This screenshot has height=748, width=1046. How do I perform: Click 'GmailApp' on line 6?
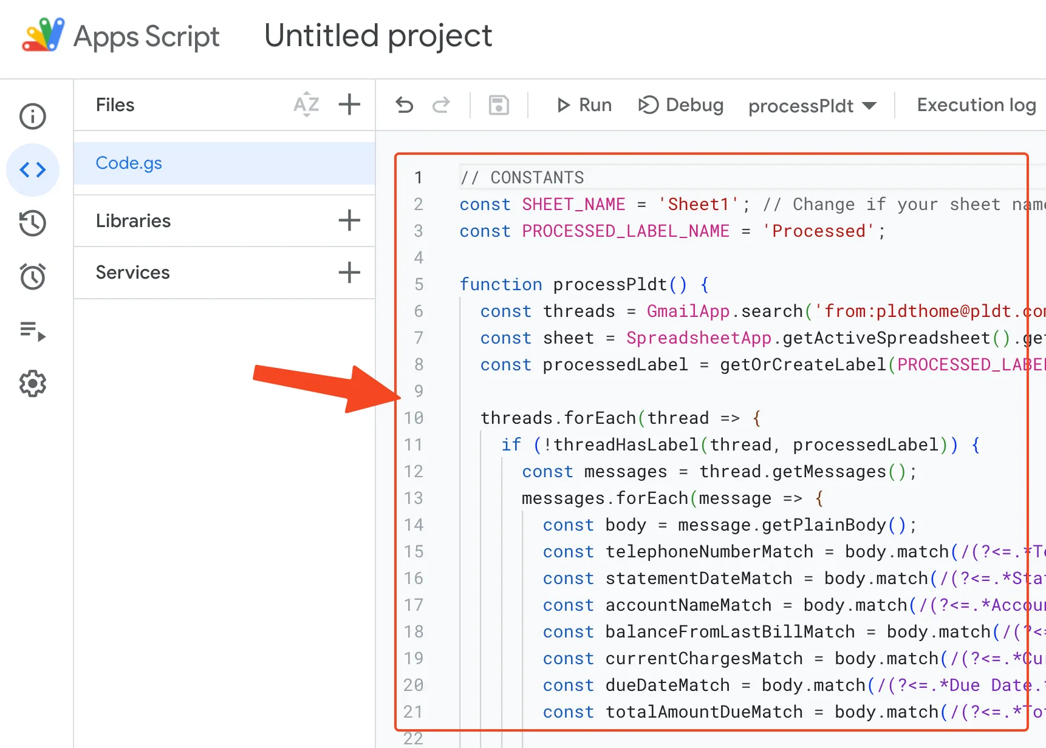click(688, 311)
